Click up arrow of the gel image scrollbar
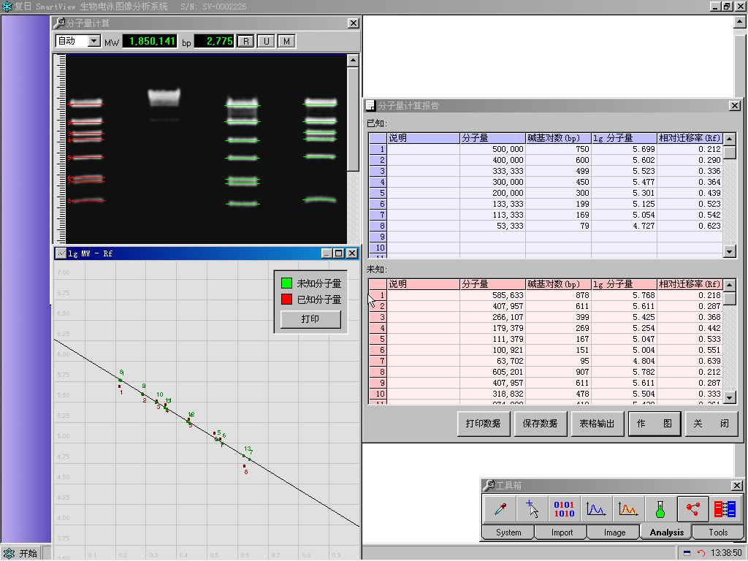This screenshot has width=748, height=561. (353, 61)
